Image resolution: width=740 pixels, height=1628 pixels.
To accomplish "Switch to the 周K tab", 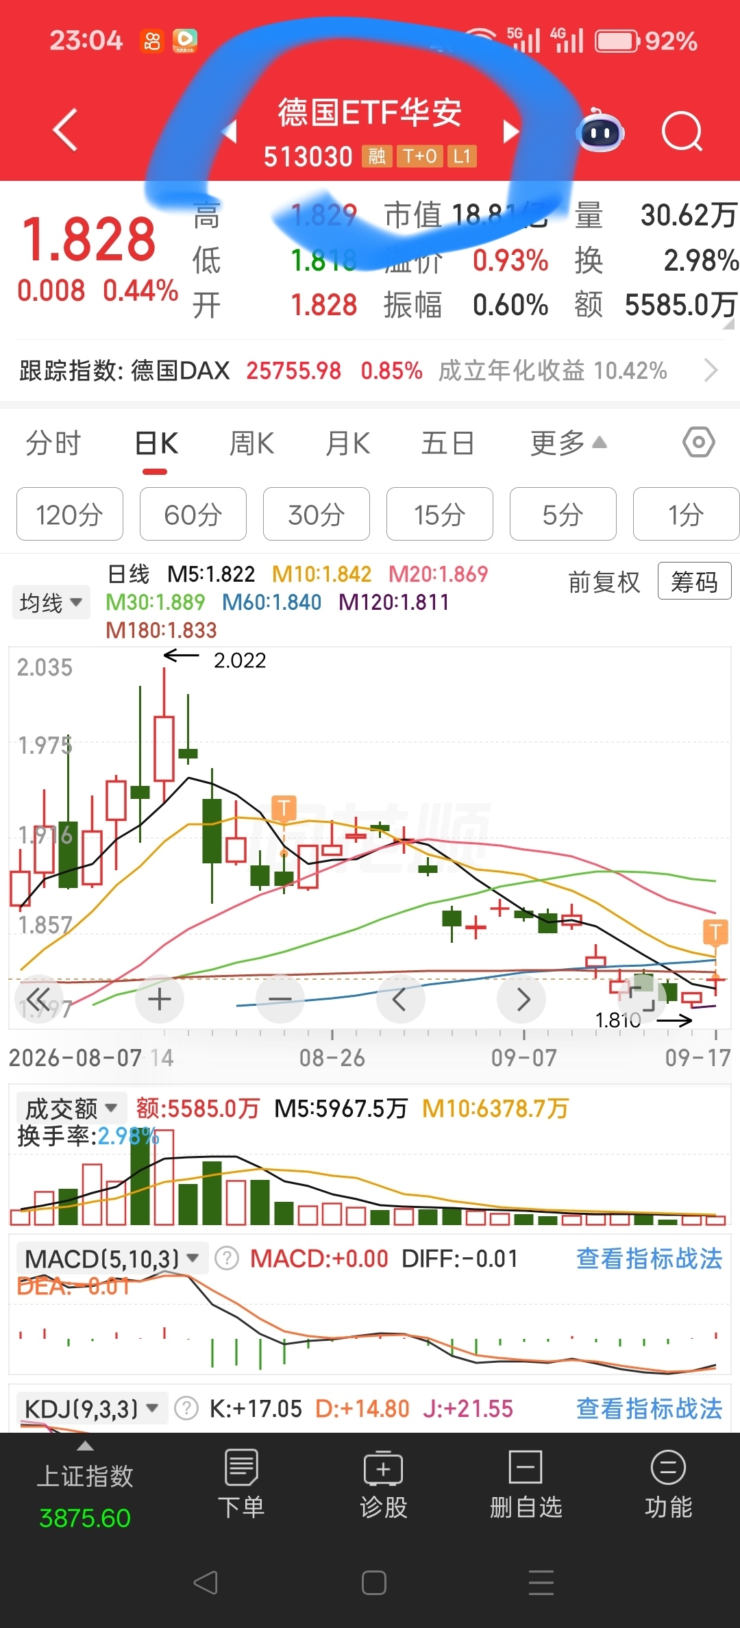I will (x=251, y=443).
